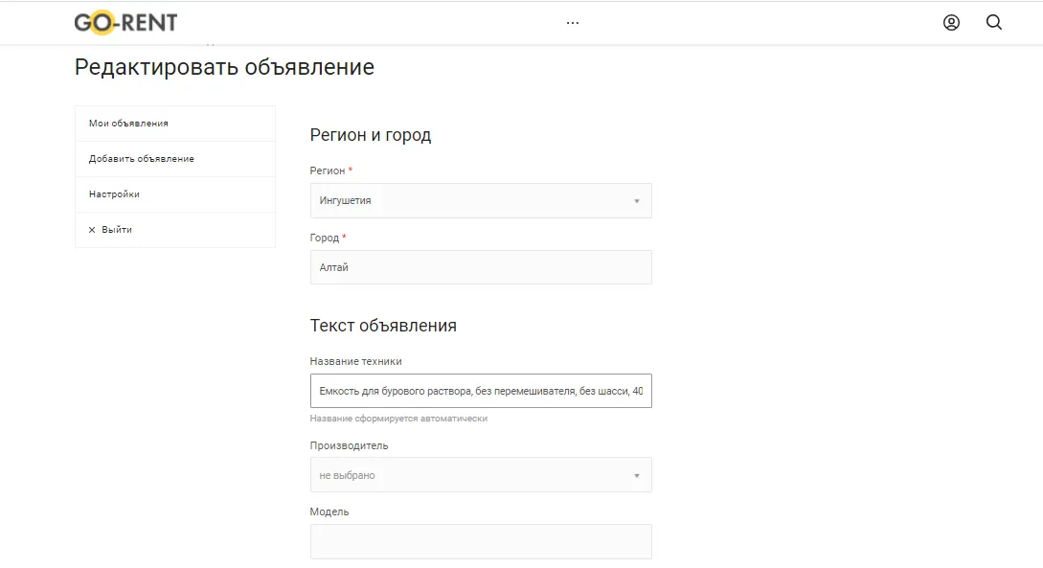The image size is (1043, 568).
Task: Select the empty Модель input field
Action: coord(481,541)
